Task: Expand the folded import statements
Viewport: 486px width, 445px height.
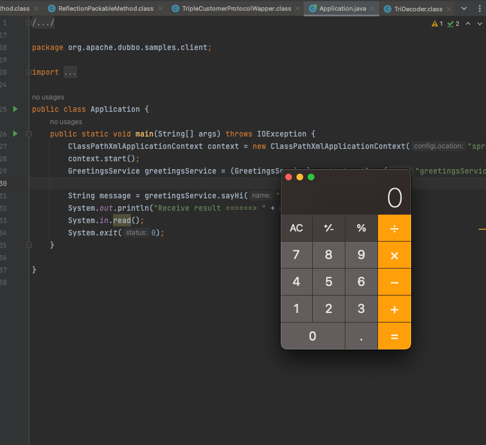Action: tap(29, 72)
